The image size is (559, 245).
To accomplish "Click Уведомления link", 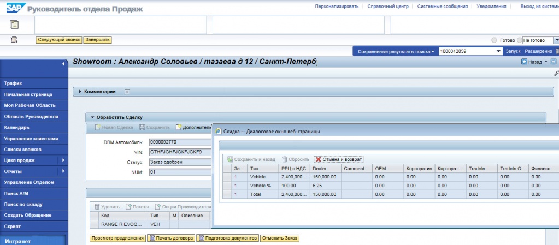I will tap(491, 7).
